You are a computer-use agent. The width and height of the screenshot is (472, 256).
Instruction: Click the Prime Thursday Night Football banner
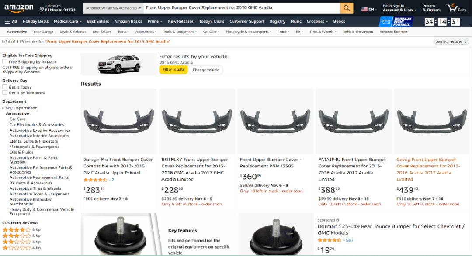395,22
